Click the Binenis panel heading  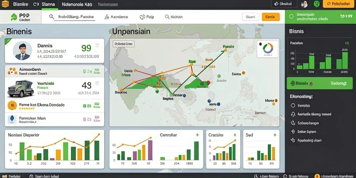tap(19, 31)
